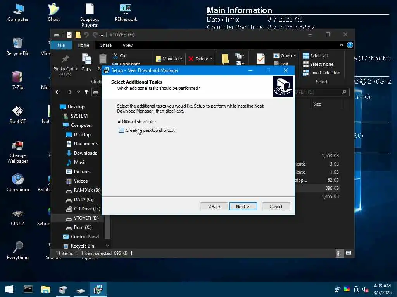
Task: Launch BootICE desktop icon
Action: 18,114
